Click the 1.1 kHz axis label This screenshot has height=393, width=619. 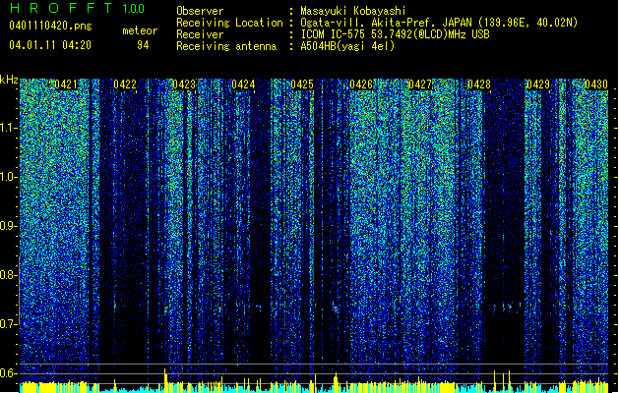[x=8, y=128]
